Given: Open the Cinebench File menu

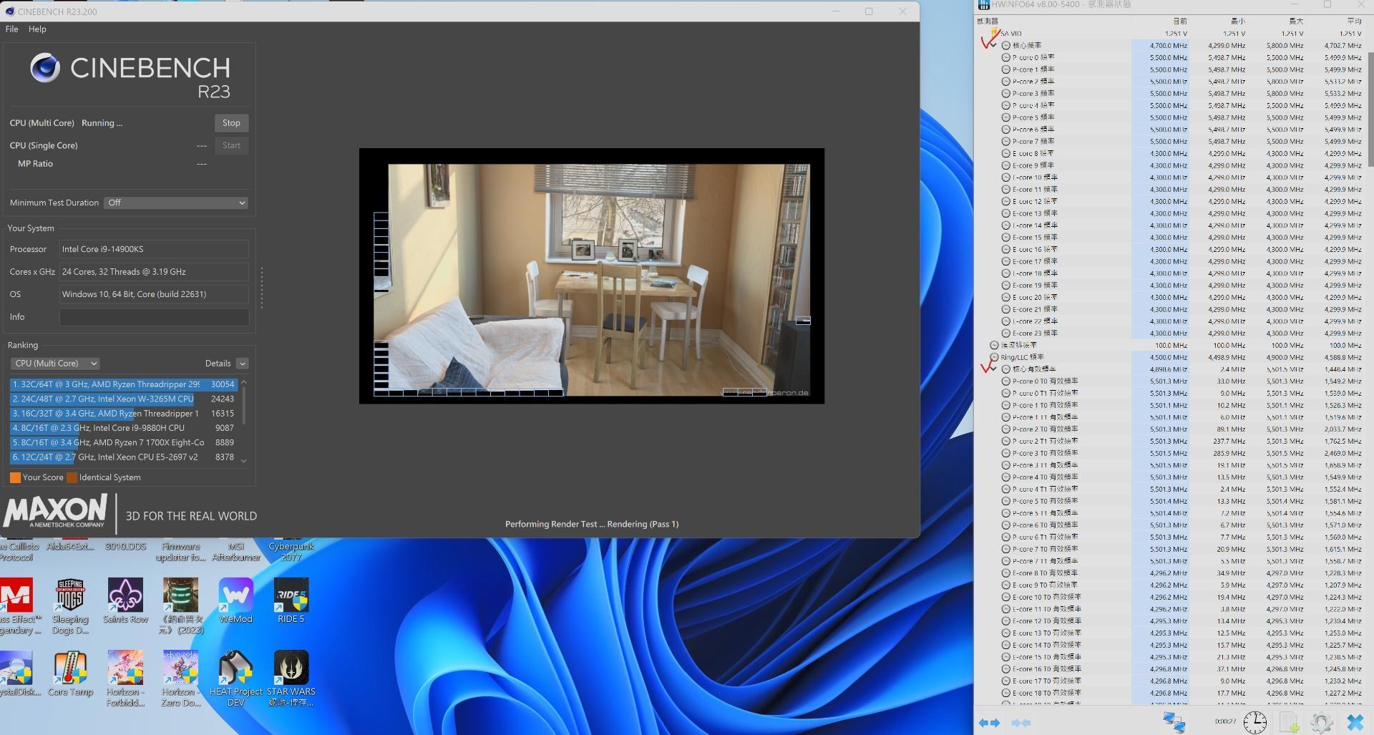Looking at the screenshot, I should 11,29.
